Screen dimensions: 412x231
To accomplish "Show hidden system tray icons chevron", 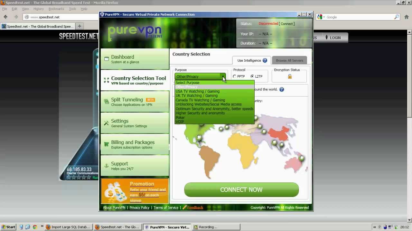I will tap(375, 227).
